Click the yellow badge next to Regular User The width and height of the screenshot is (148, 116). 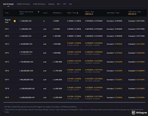15,21
